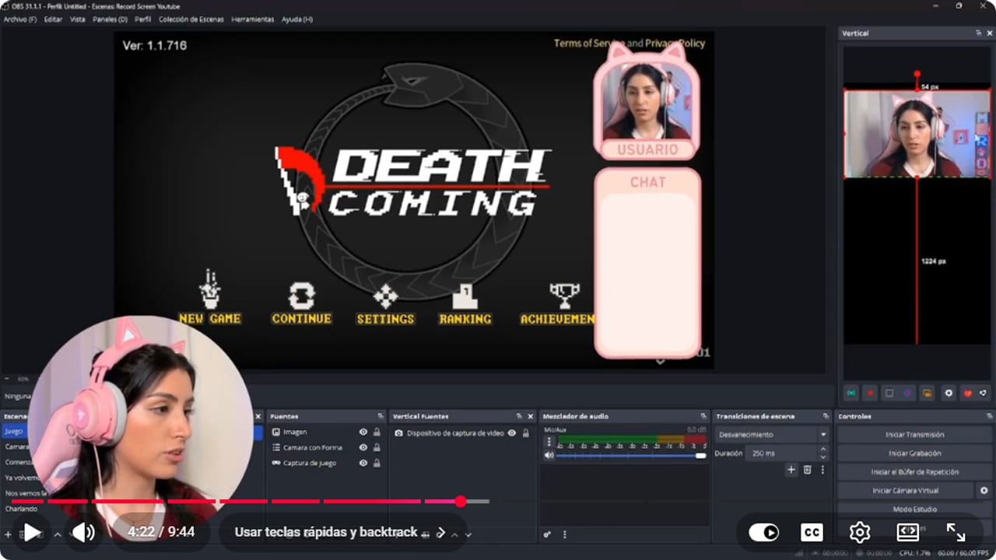The width and height of the screenshot is (996, 560).
Task: Hide Dispositivo de captura de video source
Action: click(x=512, y=432)
